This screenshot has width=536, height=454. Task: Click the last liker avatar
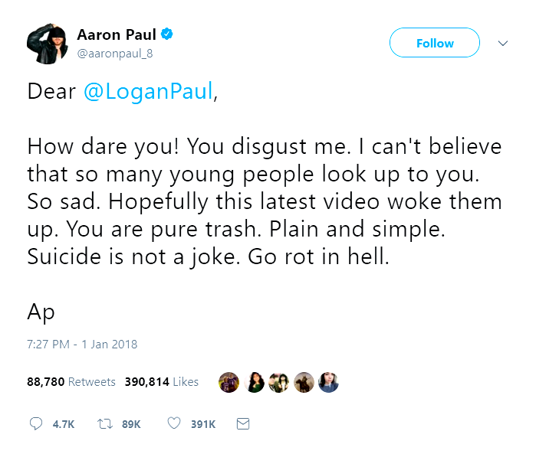328,382
